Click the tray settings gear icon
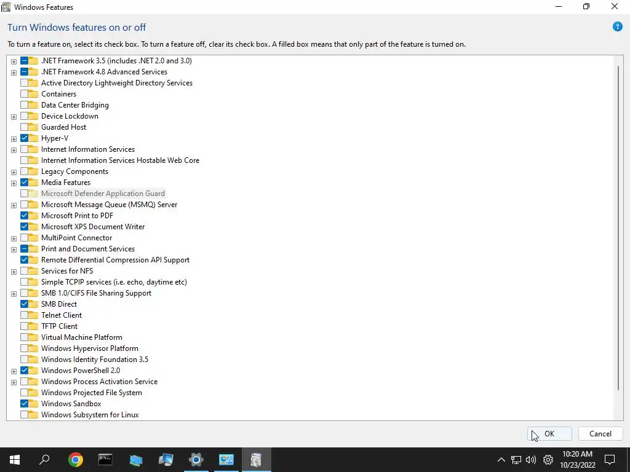 (548, 460)
